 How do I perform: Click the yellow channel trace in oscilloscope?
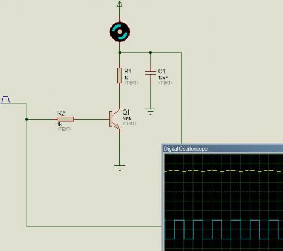(x=224, y=171)
